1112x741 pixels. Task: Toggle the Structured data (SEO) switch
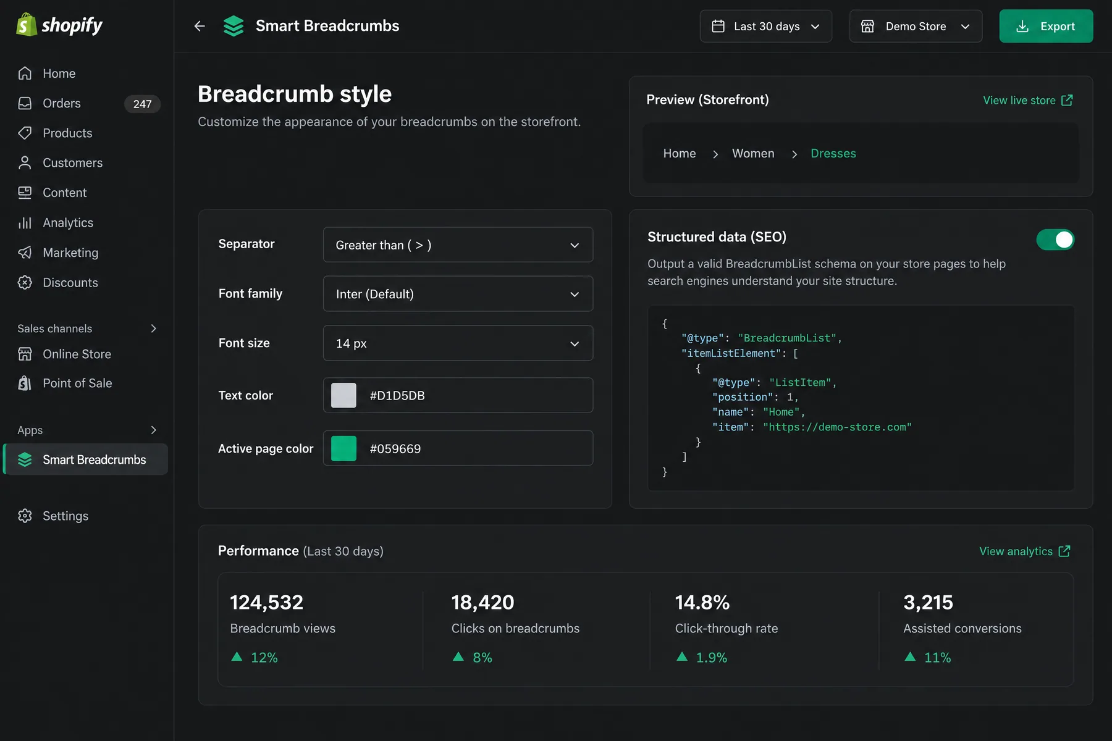[x=1055, y=240]
